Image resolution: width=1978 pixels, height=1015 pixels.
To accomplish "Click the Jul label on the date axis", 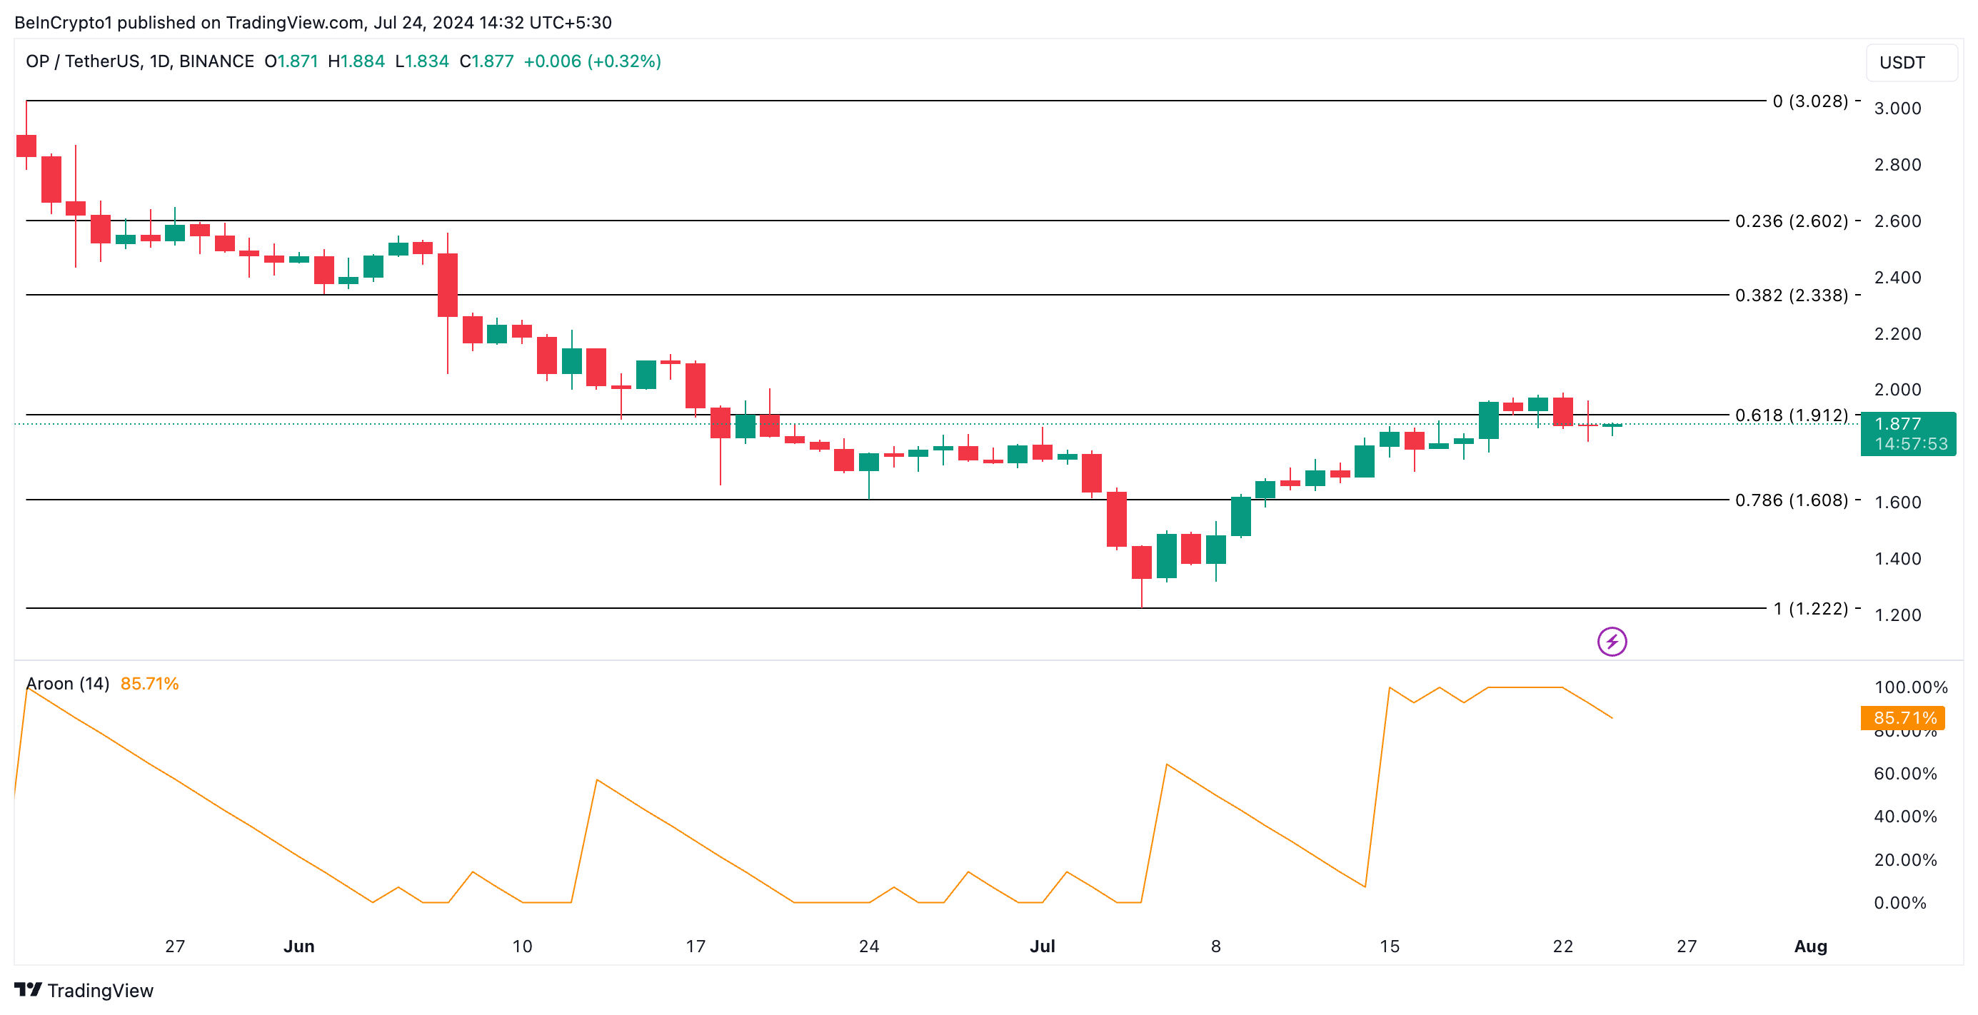I will tap(1042, 946).
